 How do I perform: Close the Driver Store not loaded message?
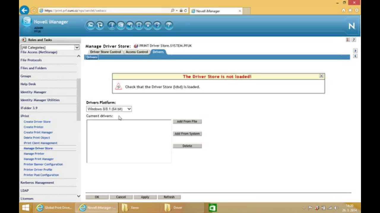click(x=321, y=76)
